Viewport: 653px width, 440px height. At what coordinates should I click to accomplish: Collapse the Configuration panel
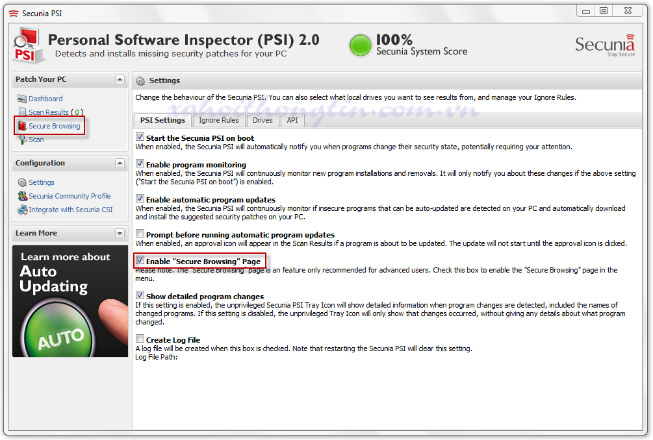[120, 163]
